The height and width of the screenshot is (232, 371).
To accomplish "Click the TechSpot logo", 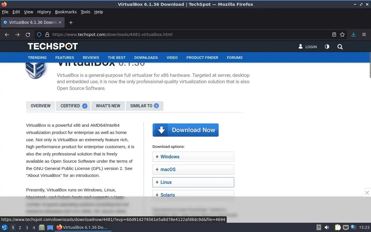I will coord(53,46).
